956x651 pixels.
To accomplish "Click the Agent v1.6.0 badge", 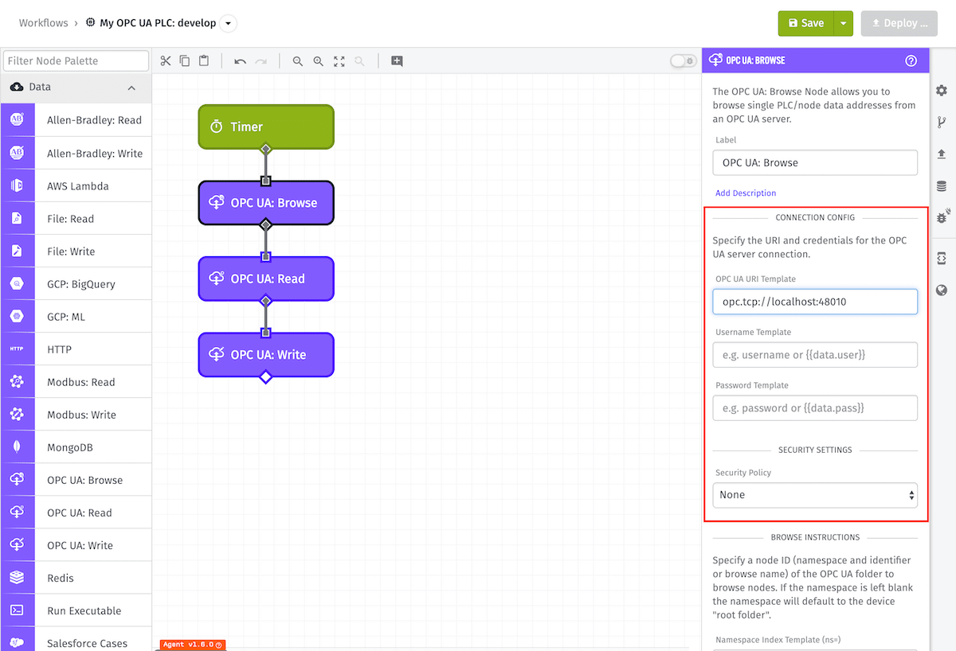I will click(192, 645).
